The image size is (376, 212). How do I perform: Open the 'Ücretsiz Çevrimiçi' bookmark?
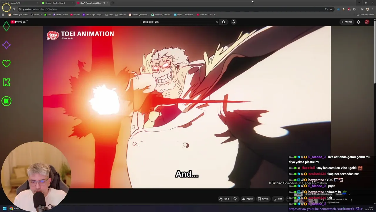(x=139, y=14)
